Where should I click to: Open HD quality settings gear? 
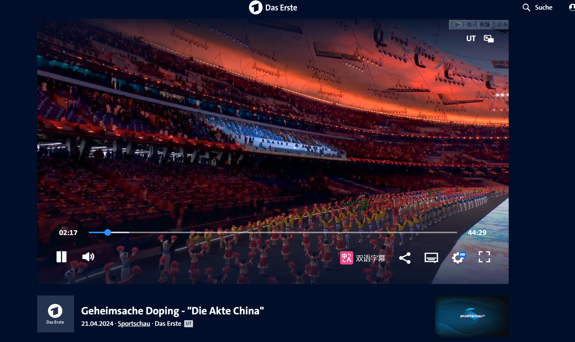click(459, 258)
